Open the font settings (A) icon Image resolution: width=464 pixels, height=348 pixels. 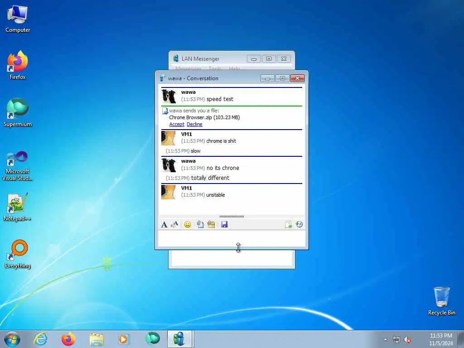(164, 225)
